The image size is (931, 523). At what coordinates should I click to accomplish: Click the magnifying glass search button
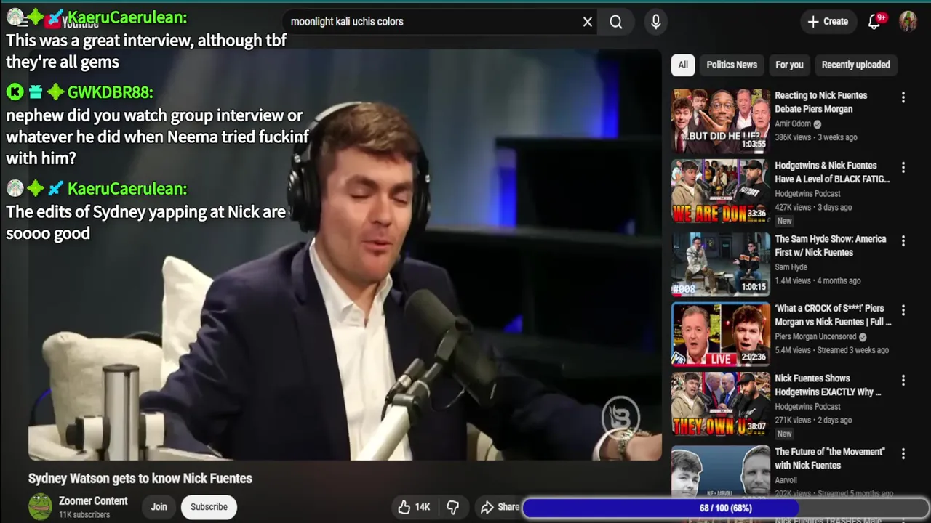click(616, 22)
